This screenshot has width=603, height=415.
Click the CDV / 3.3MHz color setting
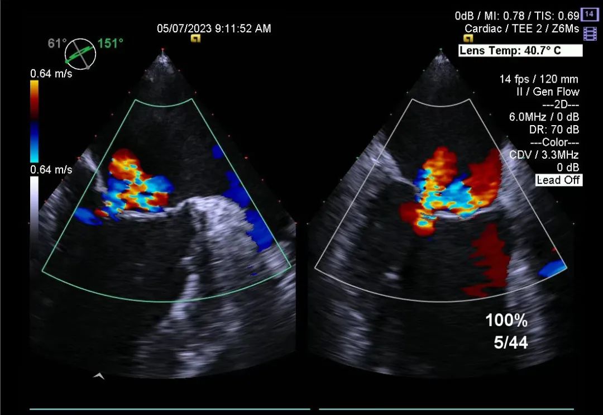544,155
